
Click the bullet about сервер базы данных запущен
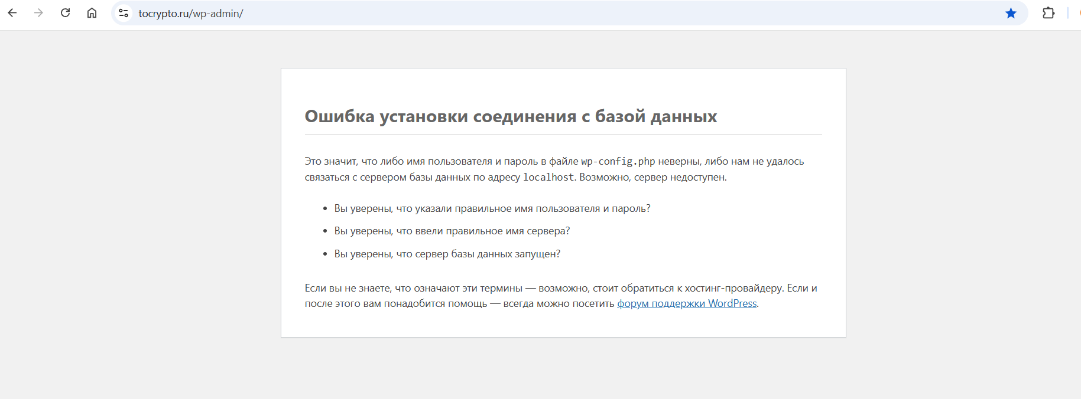[x=447, y=254]
